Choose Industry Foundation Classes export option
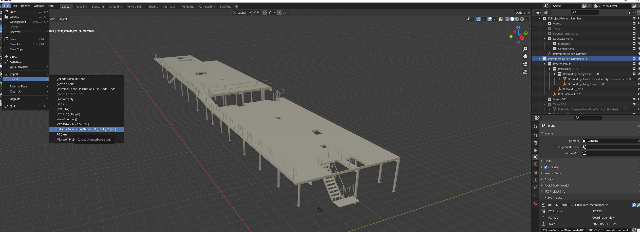640x232 pixels. (86, 129)
